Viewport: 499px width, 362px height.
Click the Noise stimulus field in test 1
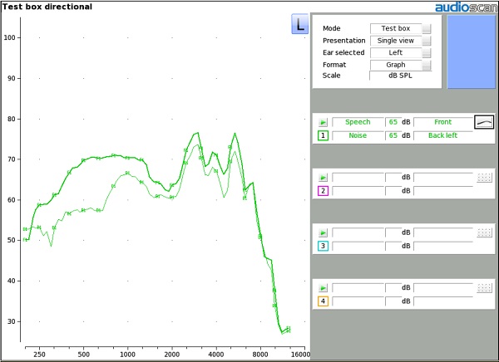(358, 135)
